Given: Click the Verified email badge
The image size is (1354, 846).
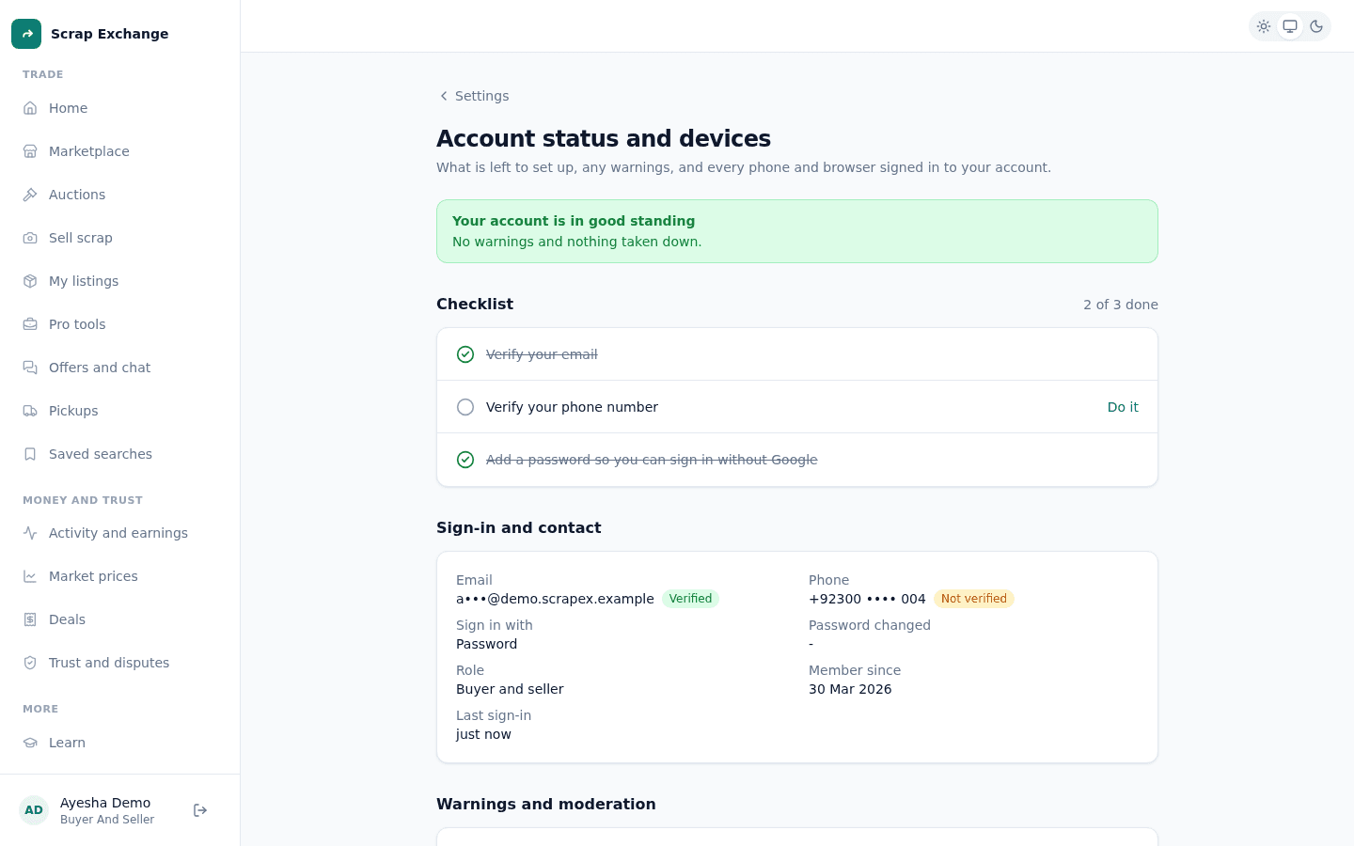Looking at the screenshot, I should point(690,599).
